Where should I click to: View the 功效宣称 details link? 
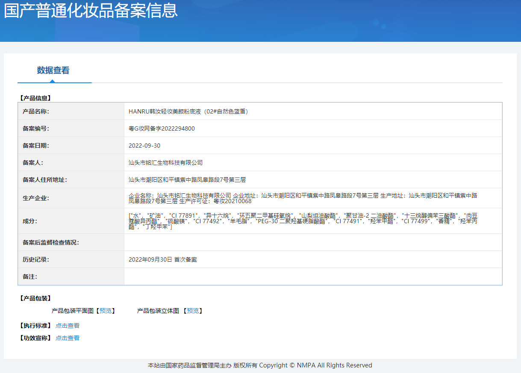point(68,338)
